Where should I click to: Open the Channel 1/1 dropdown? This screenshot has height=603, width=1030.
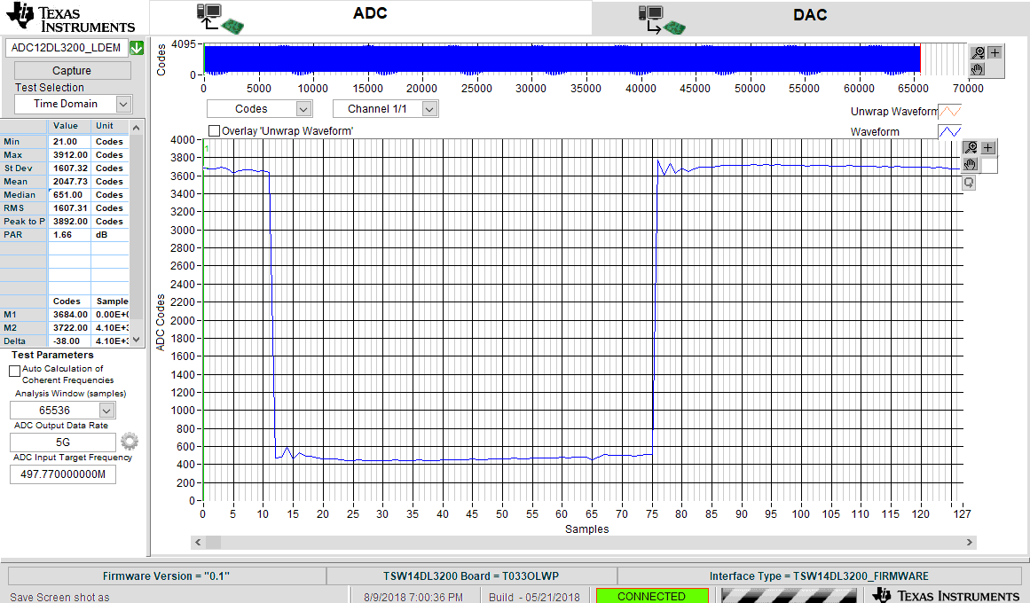[x=430, y=109]
